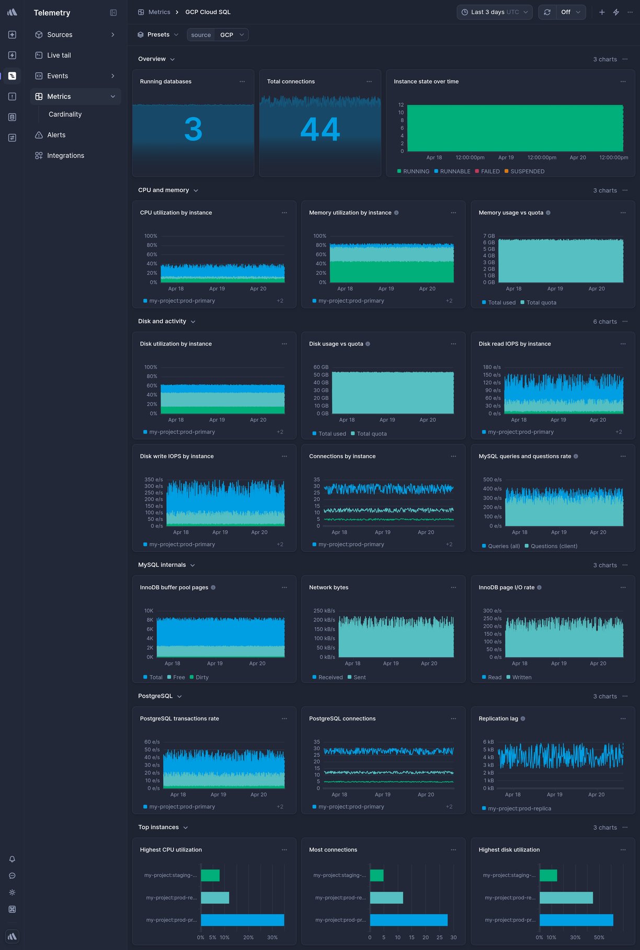This screenshot has height=950, width=640.
Task: Show +2 more series in PostgreSQL connections
Action: 449,807
